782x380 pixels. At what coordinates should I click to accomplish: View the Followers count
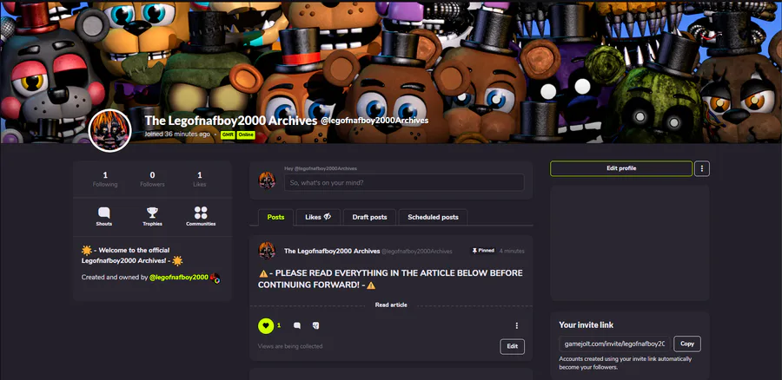152,180
